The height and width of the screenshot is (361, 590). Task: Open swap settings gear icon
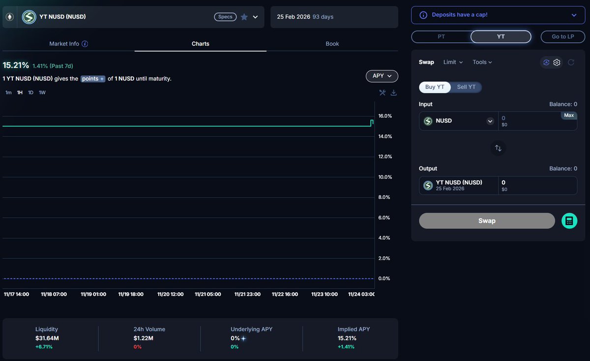[557, 62]
